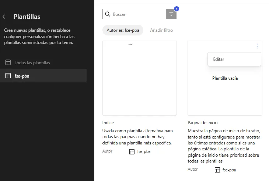Click the fse-pba author text under Índice
The width and height of the screenshot is (269, 181).
pos(144,151)
